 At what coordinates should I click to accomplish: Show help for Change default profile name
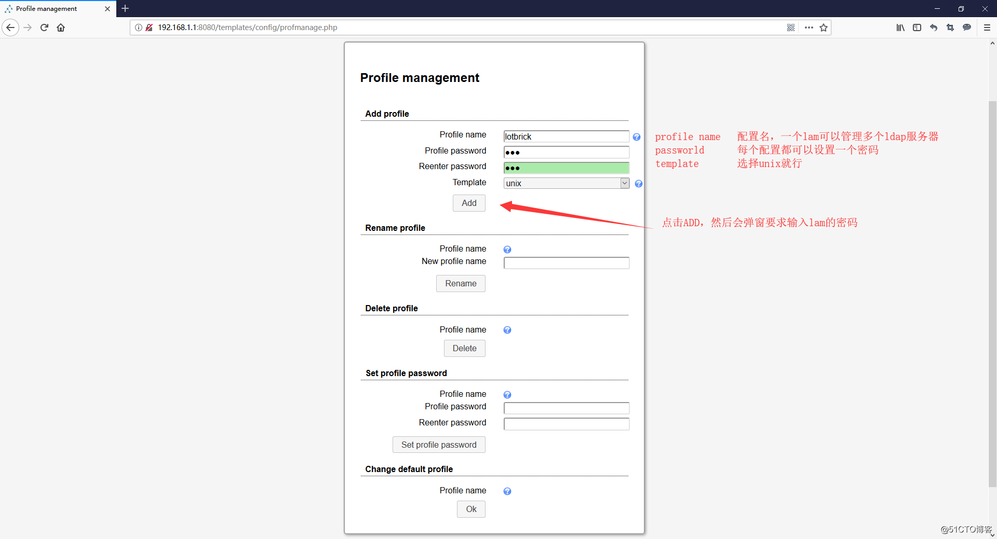click(507, 491)
